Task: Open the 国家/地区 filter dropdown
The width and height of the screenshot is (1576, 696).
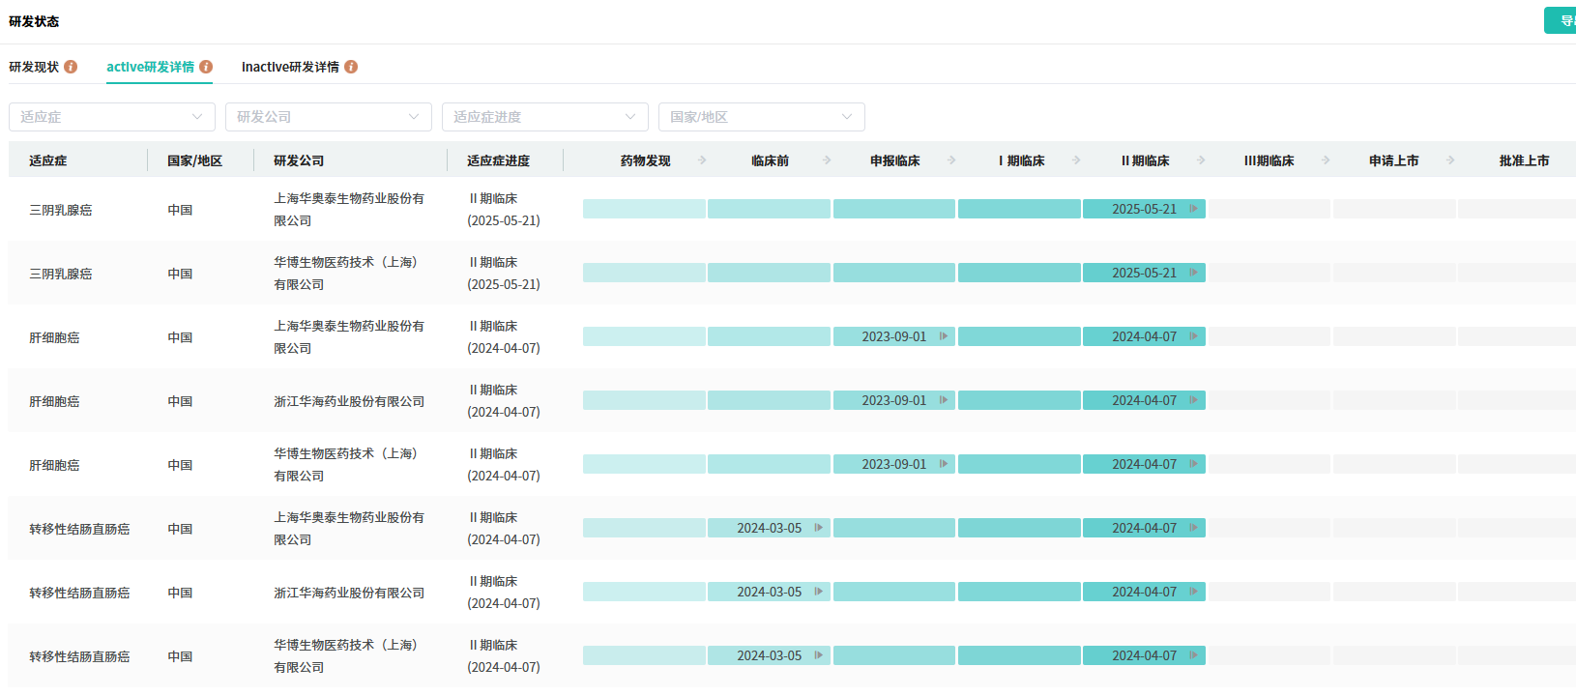Action: (762, 117)
